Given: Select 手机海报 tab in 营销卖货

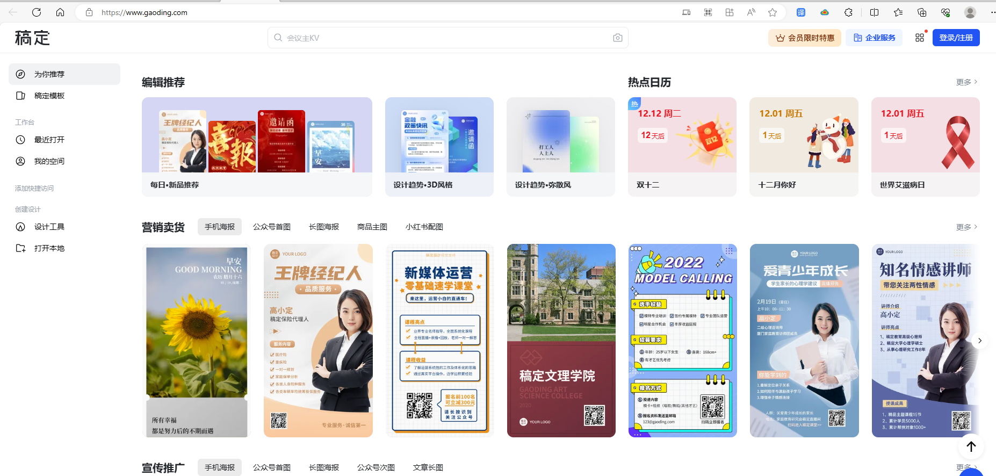Looking at the screenshot, I should tap(220, 227).
